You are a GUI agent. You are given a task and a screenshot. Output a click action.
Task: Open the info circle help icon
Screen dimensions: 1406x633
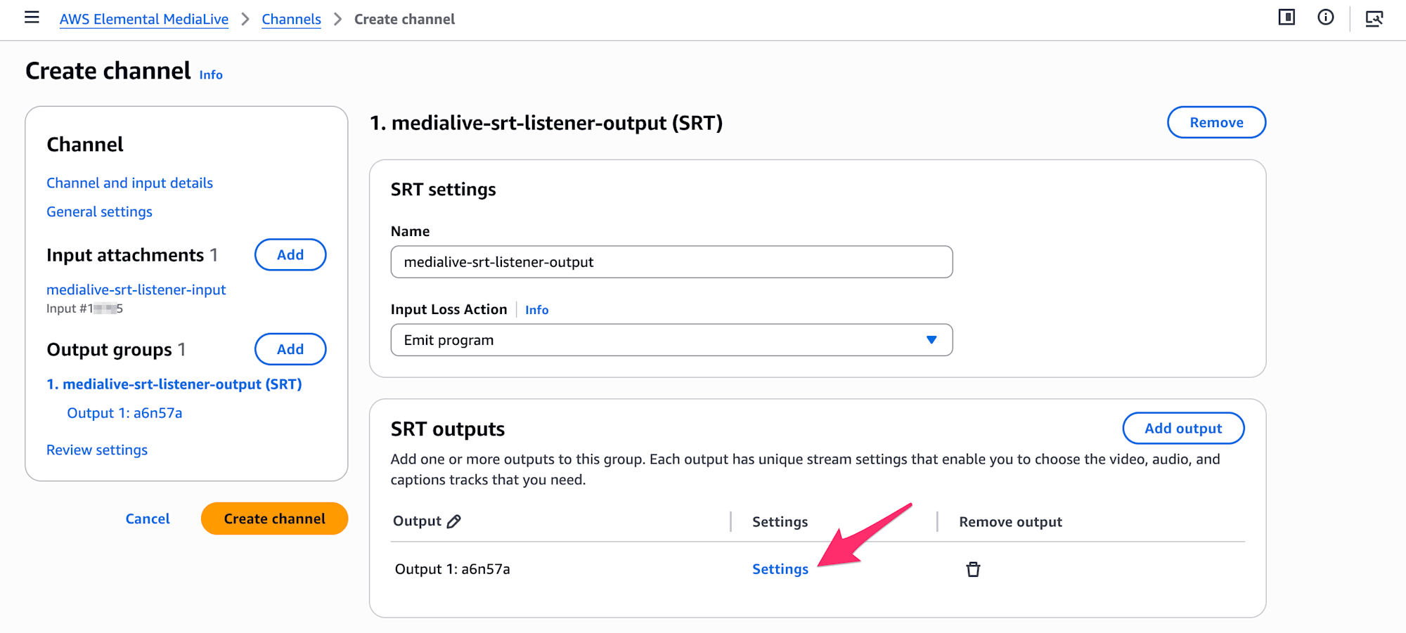[x=1326, y=18]
